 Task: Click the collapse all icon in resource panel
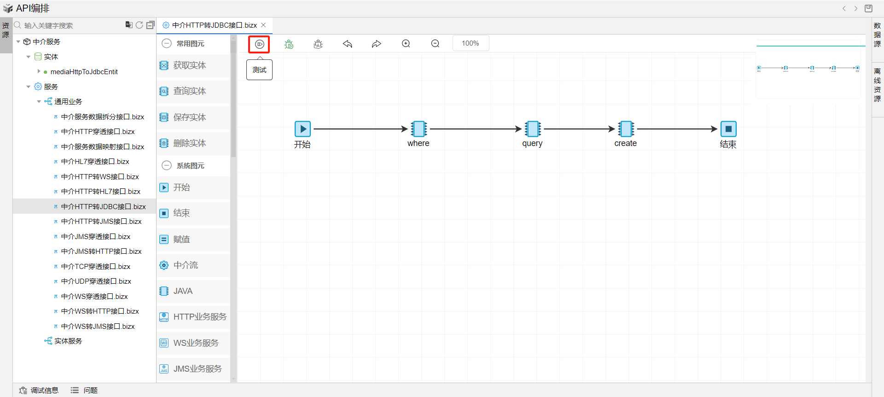pos(150,25)
